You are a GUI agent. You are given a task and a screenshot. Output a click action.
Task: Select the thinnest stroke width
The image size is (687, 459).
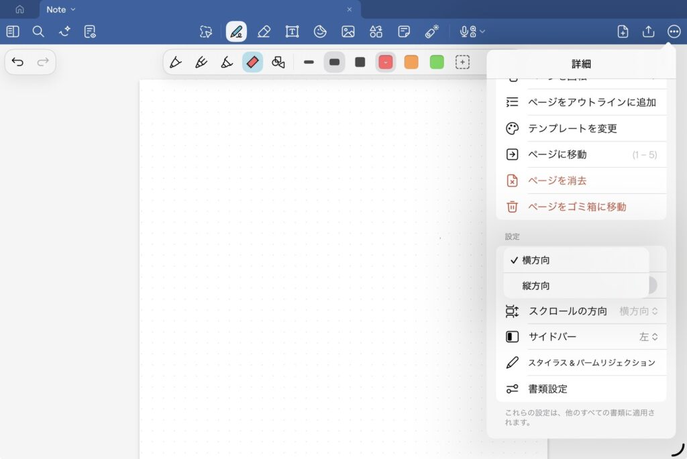pos(309,62)
